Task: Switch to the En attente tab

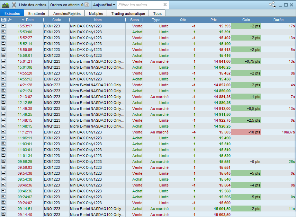Action: click(x=37, y=14)
